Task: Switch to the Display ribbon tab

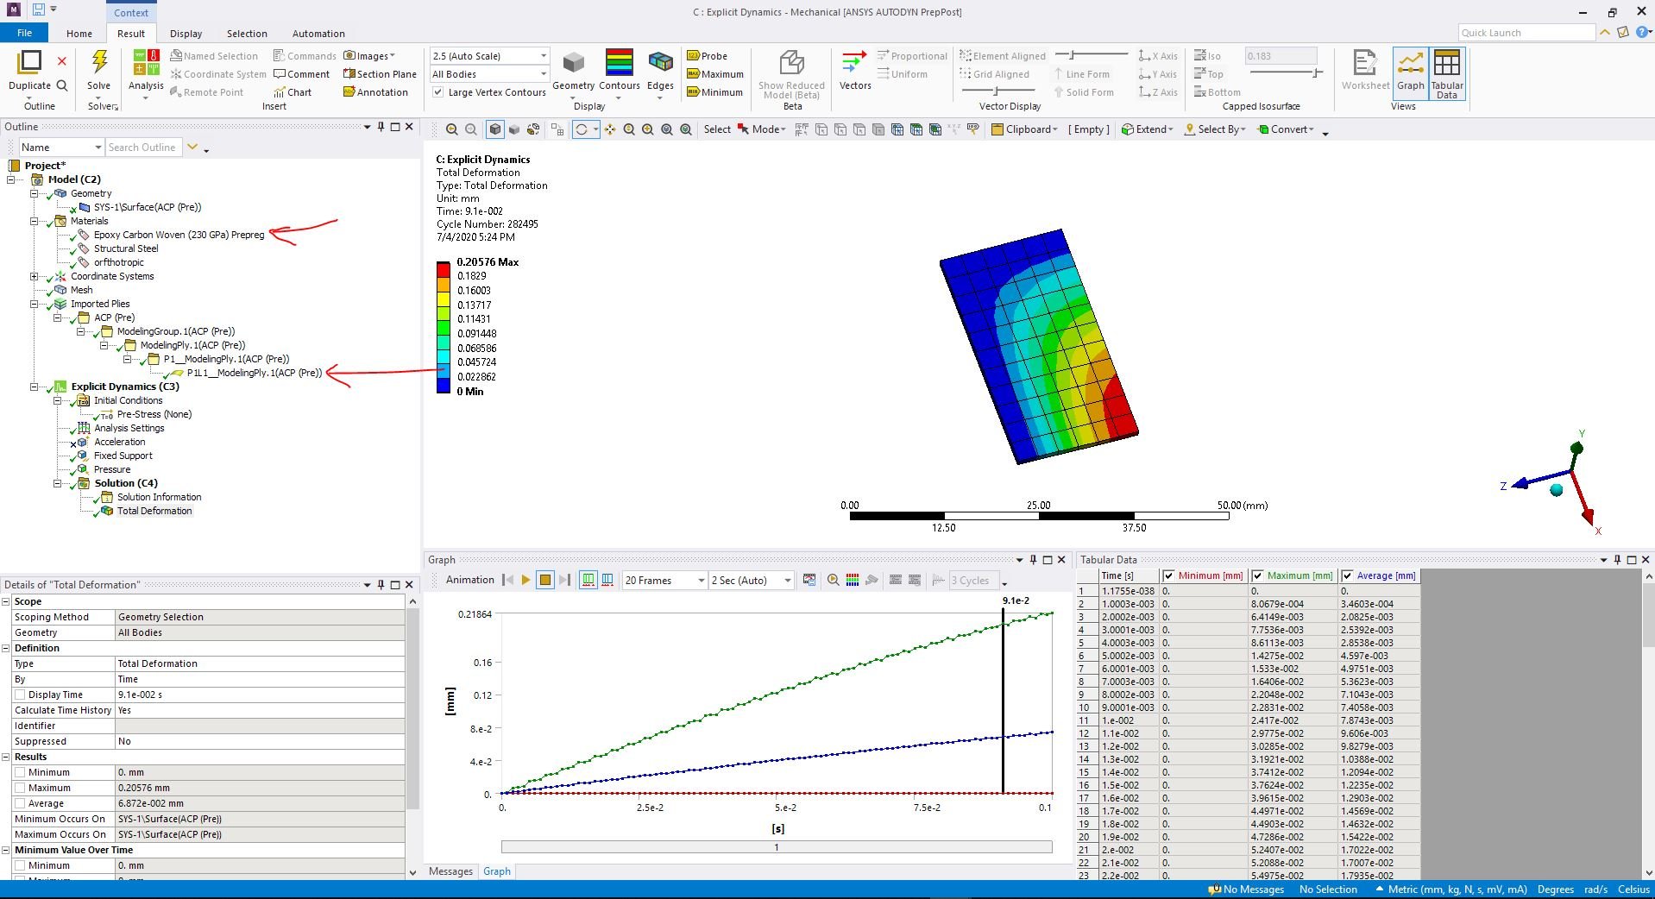Action: coord(186,34)
